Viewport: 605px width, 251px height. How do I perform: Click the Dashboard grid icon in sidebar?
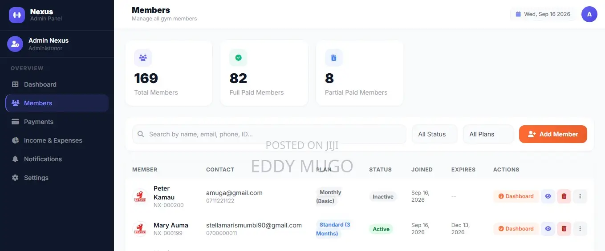tap(15, 84)
